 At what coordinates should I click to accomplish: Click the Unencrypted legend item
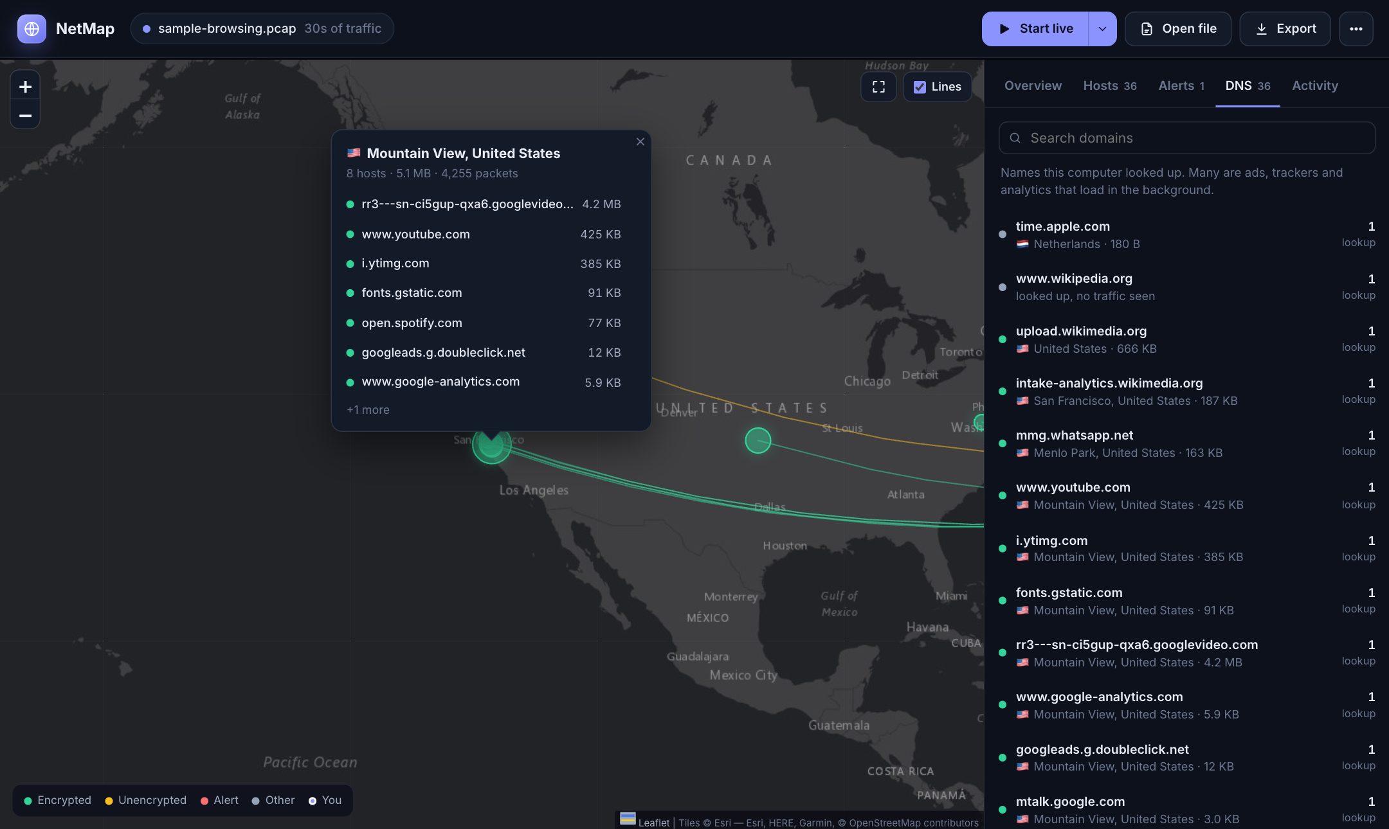tap(145, 801)
